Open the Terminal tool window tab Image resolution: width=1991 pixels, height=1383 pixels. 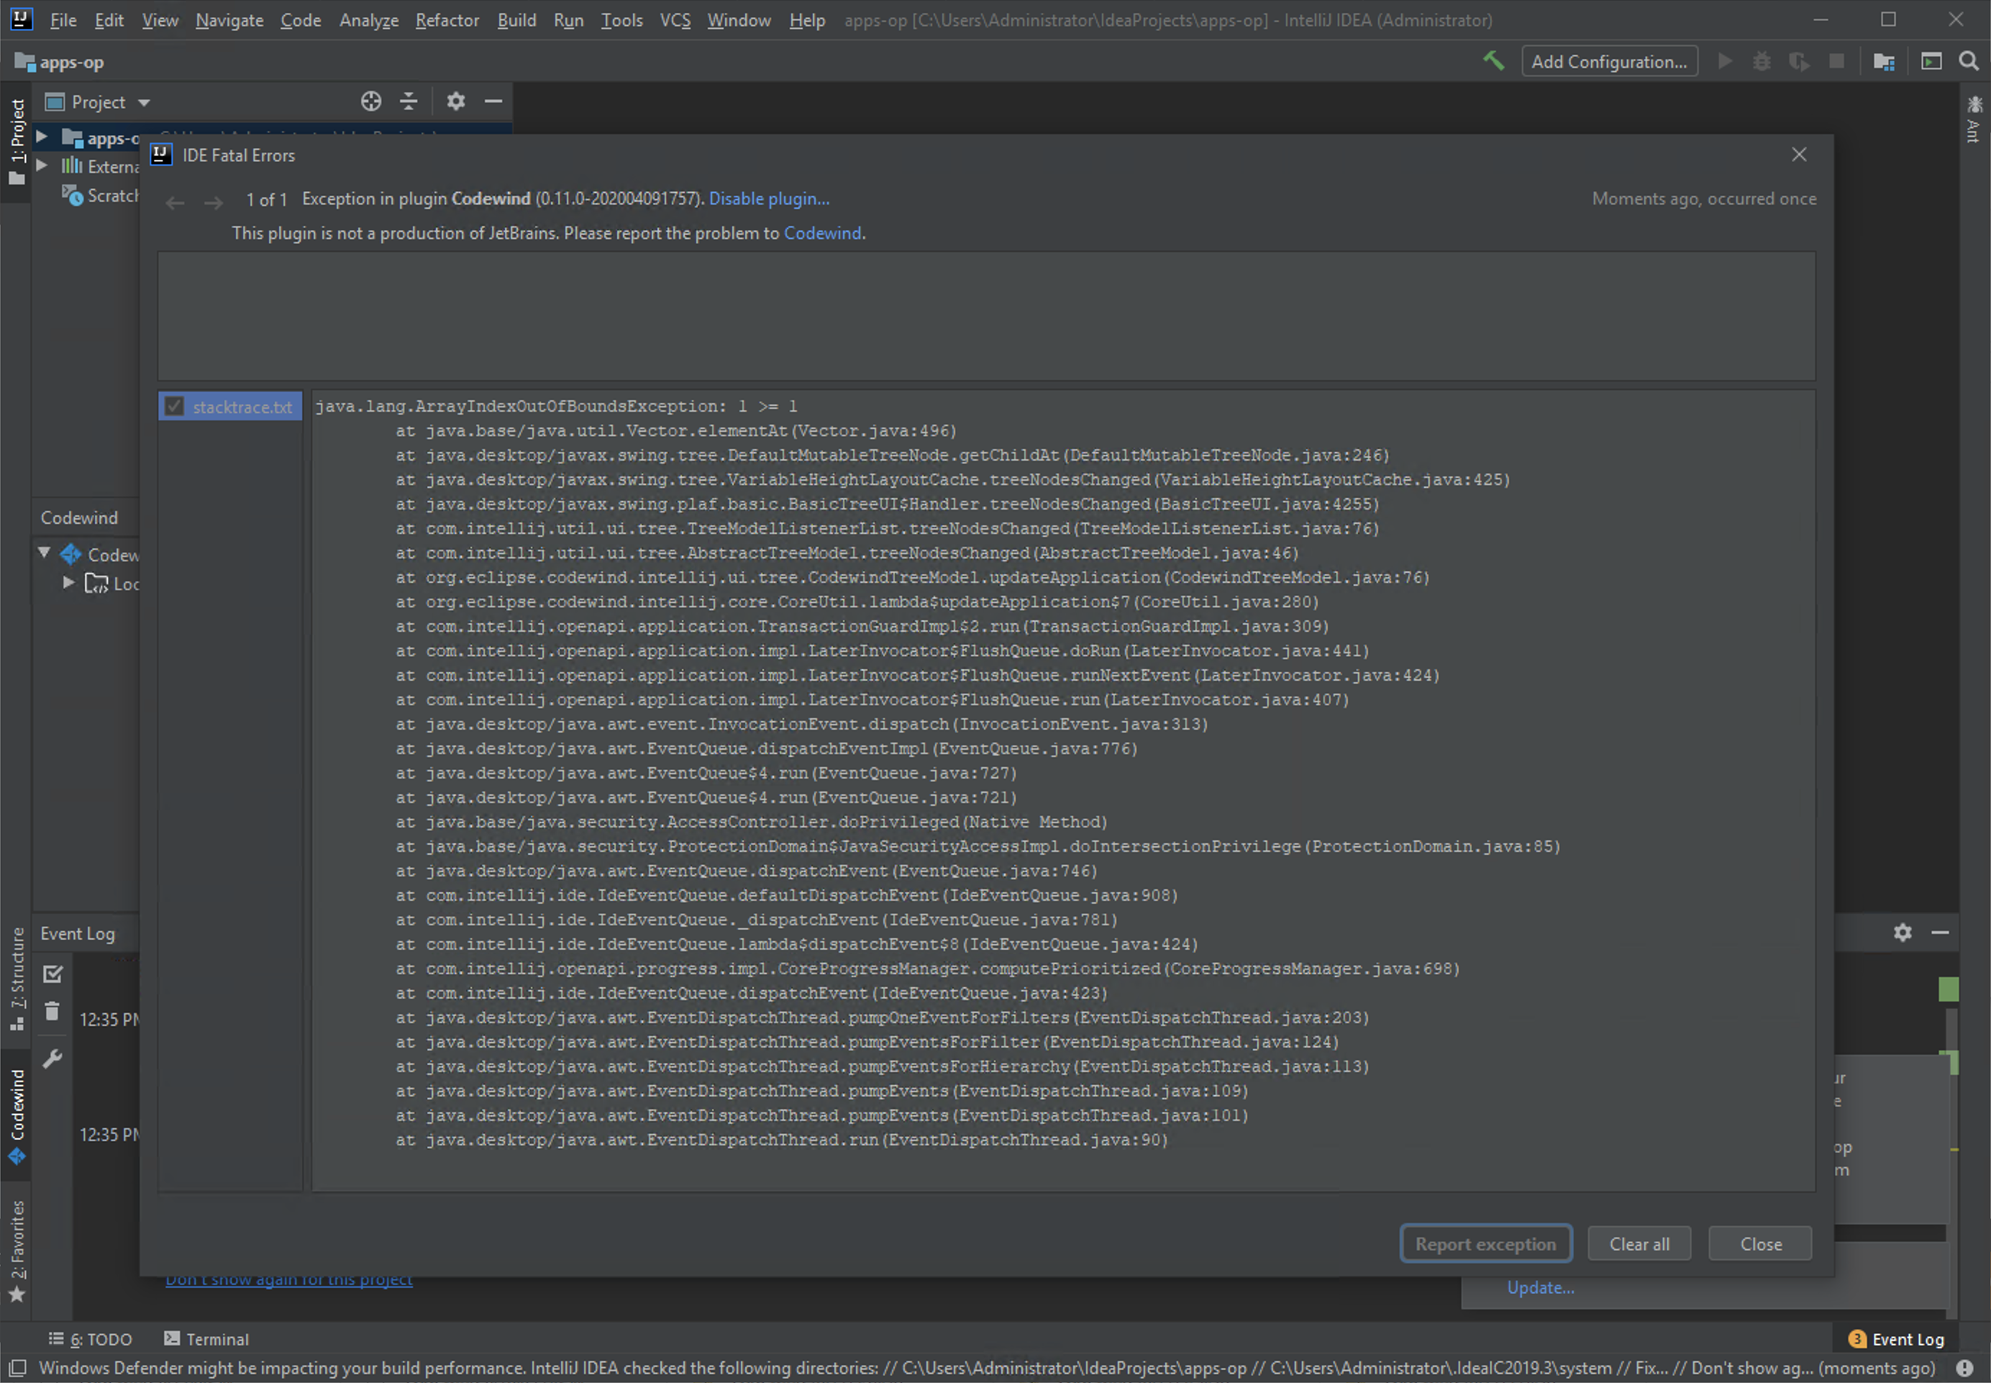[x=206, y=1339]
